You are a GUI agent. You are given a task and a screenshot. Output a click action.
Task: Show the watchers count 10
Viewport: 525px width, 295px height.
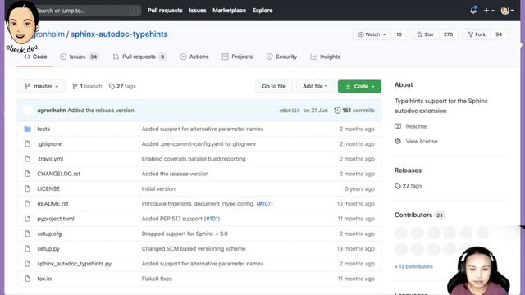click(x=399, y=34)
